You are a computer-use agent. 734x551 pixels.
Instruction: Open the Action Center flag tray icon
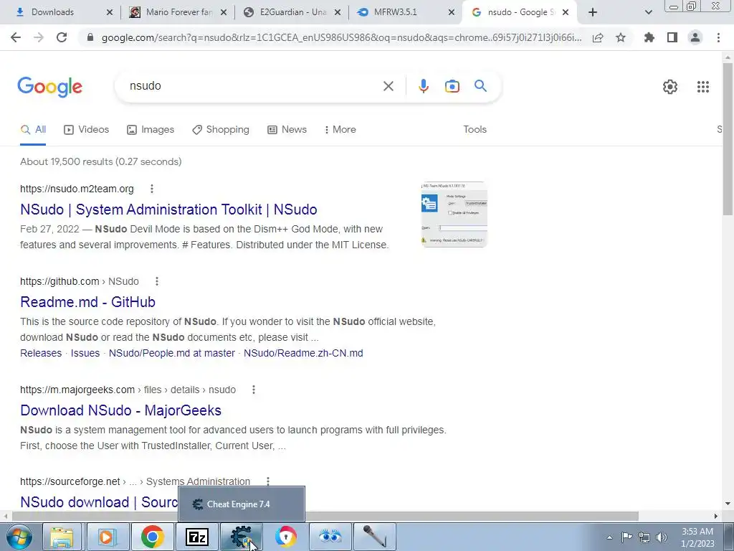[x=626, y=537]
